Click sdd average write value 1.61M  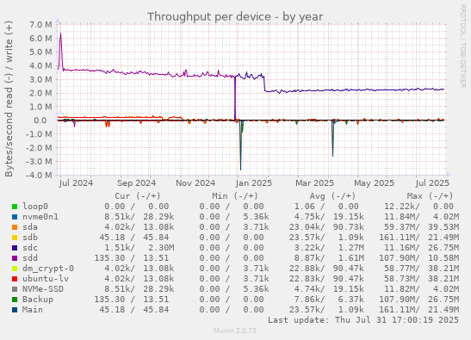point(350,258)
